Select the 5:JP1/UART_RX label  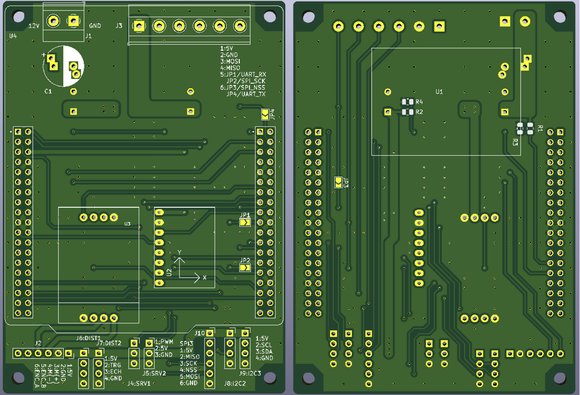pyautogui.click(x=243, y=75)
